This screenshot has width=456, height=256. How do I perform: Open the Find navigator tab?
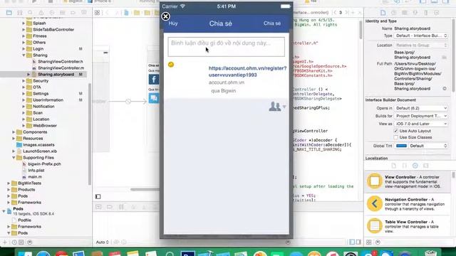(30, 13)
